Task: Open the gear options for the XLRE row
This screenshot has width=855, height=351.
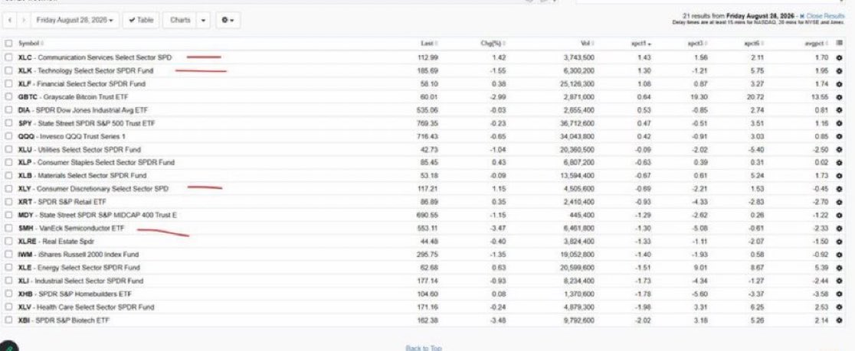Action: [x=839, y=242]
